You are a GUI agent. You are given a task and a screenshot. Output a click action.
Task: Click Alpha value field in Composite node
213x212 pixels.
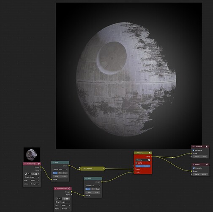tap(200, 156)
